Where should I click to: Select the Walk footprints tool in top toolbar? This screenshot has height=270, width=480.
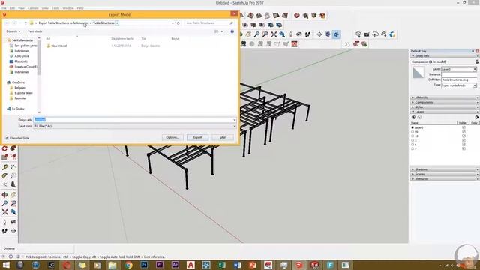click(307, 34)
